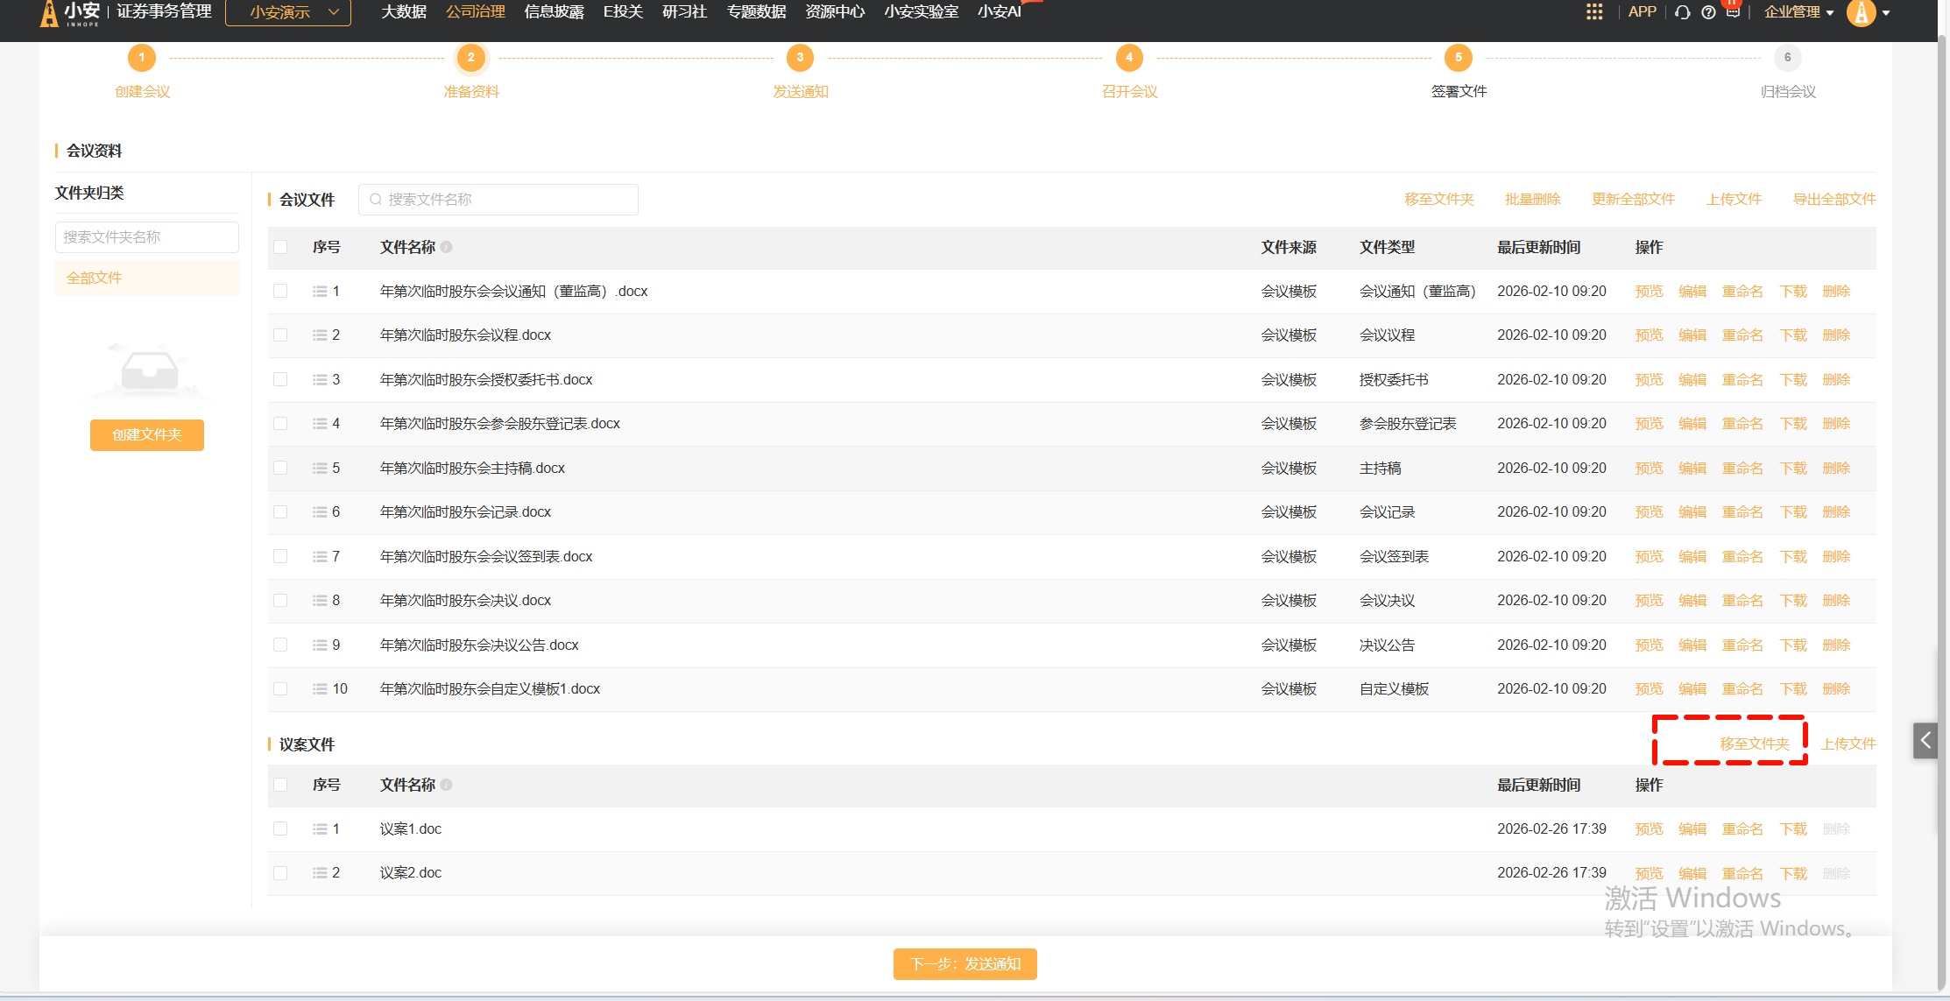The width and height of the screenshot is (1950, 1001).
Task: Jump to step 4 召开会议 circle
Action: [1129, 58]
